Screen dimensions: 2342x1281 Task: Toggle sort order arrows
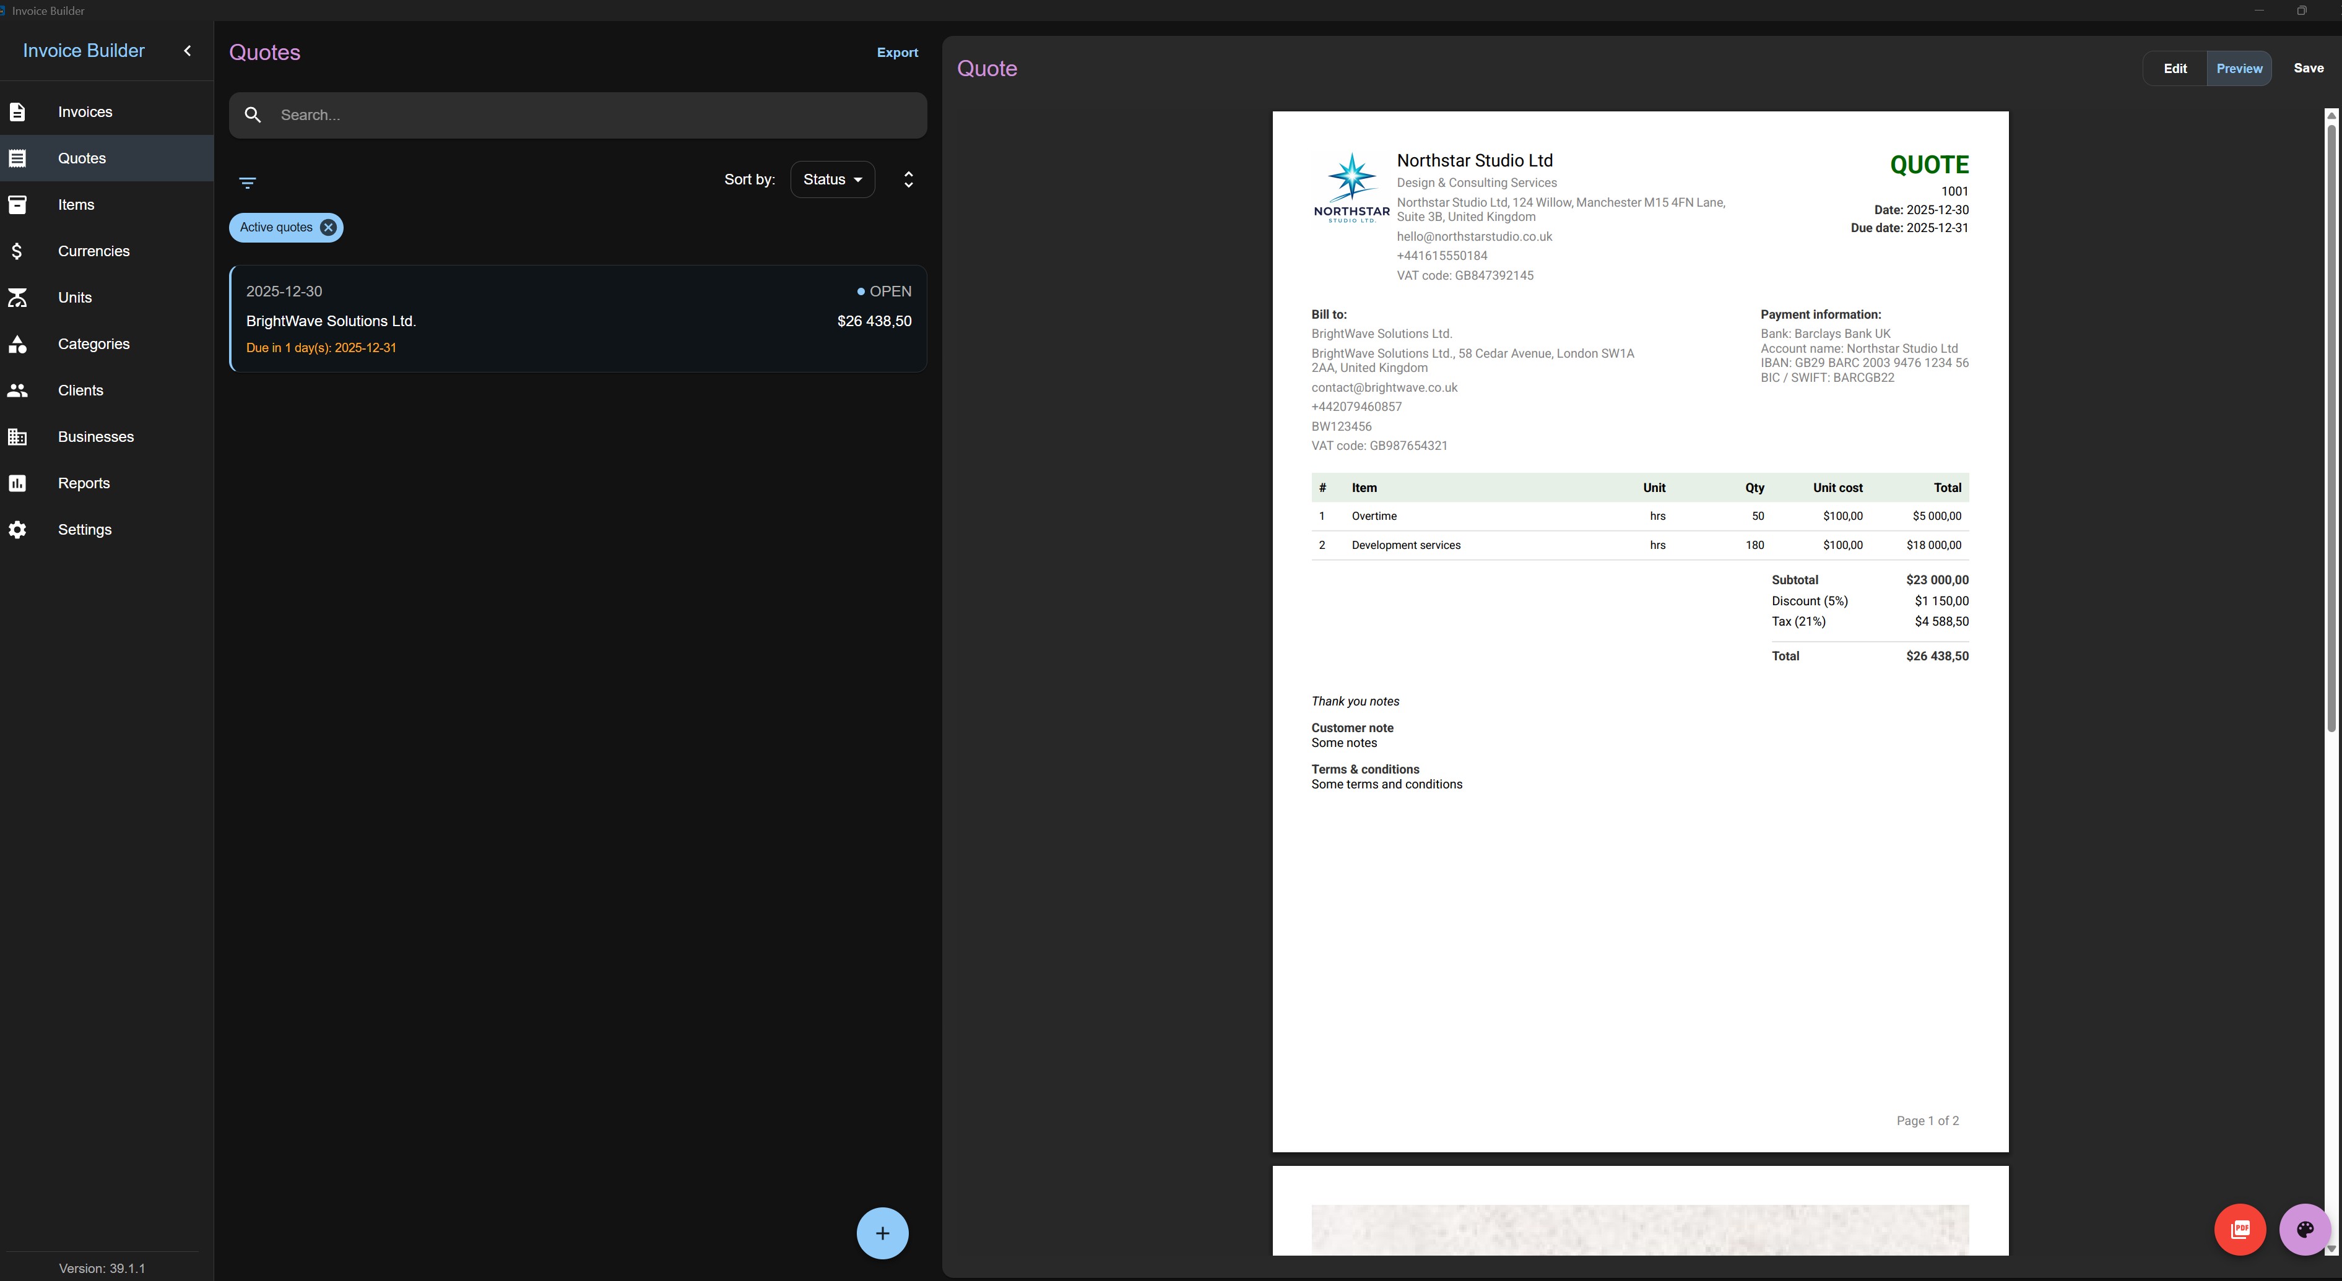click(908, 179)
